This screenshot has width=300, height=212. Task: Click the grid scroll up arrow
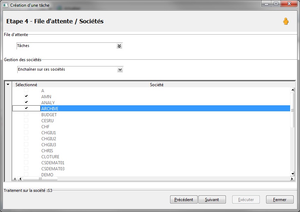(x=293, y=90)
